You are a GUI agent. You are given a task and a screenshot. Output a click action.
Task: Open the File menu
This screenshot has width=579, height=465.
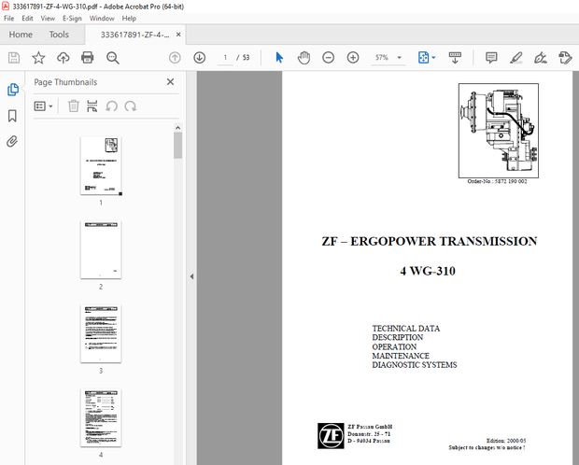coord(8,18)
